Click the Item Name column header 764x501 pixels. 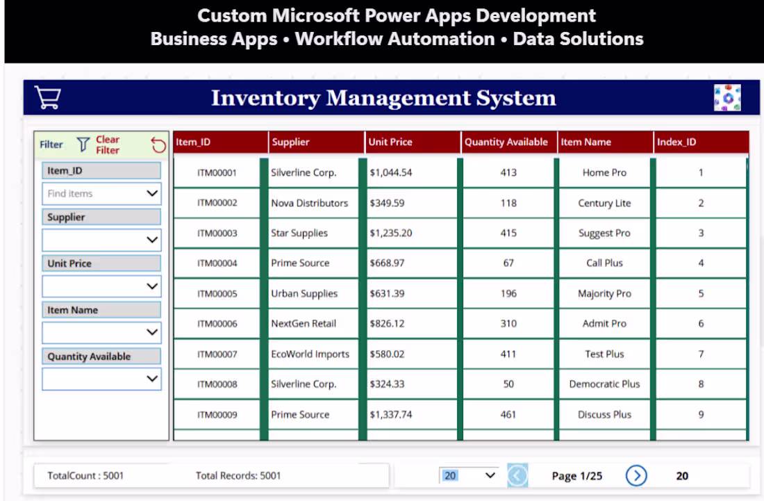pyautogui.click(x=605, y=142)
